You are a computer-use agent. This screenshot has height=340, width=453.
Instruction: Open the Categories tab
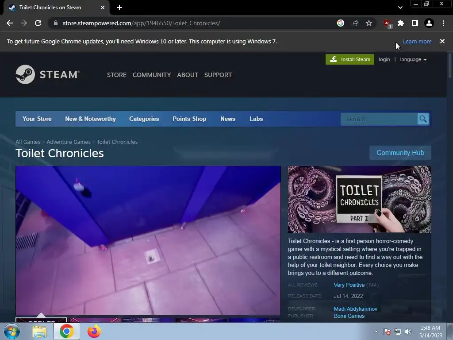tap(144, 119)
